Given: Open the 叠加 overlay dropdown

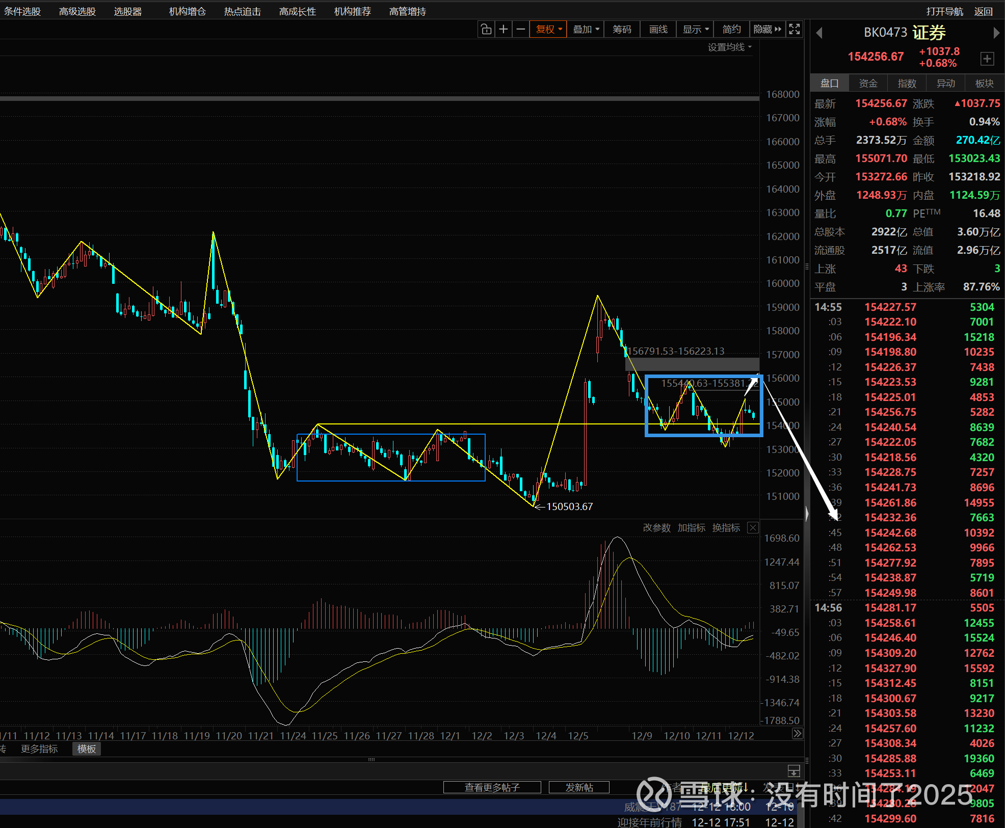Looking at the screenshot, I should [x=586, y=30].
